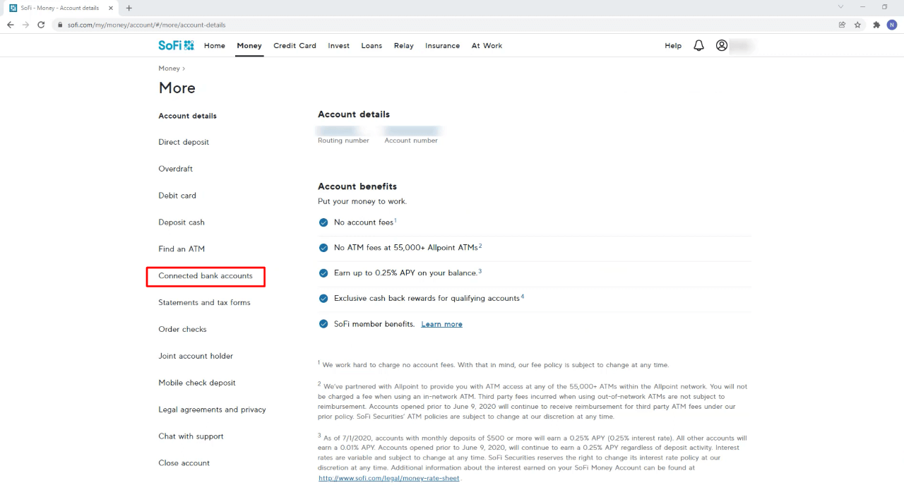
Task: Open Chat with support in sidebar
Action: (191, 436)
